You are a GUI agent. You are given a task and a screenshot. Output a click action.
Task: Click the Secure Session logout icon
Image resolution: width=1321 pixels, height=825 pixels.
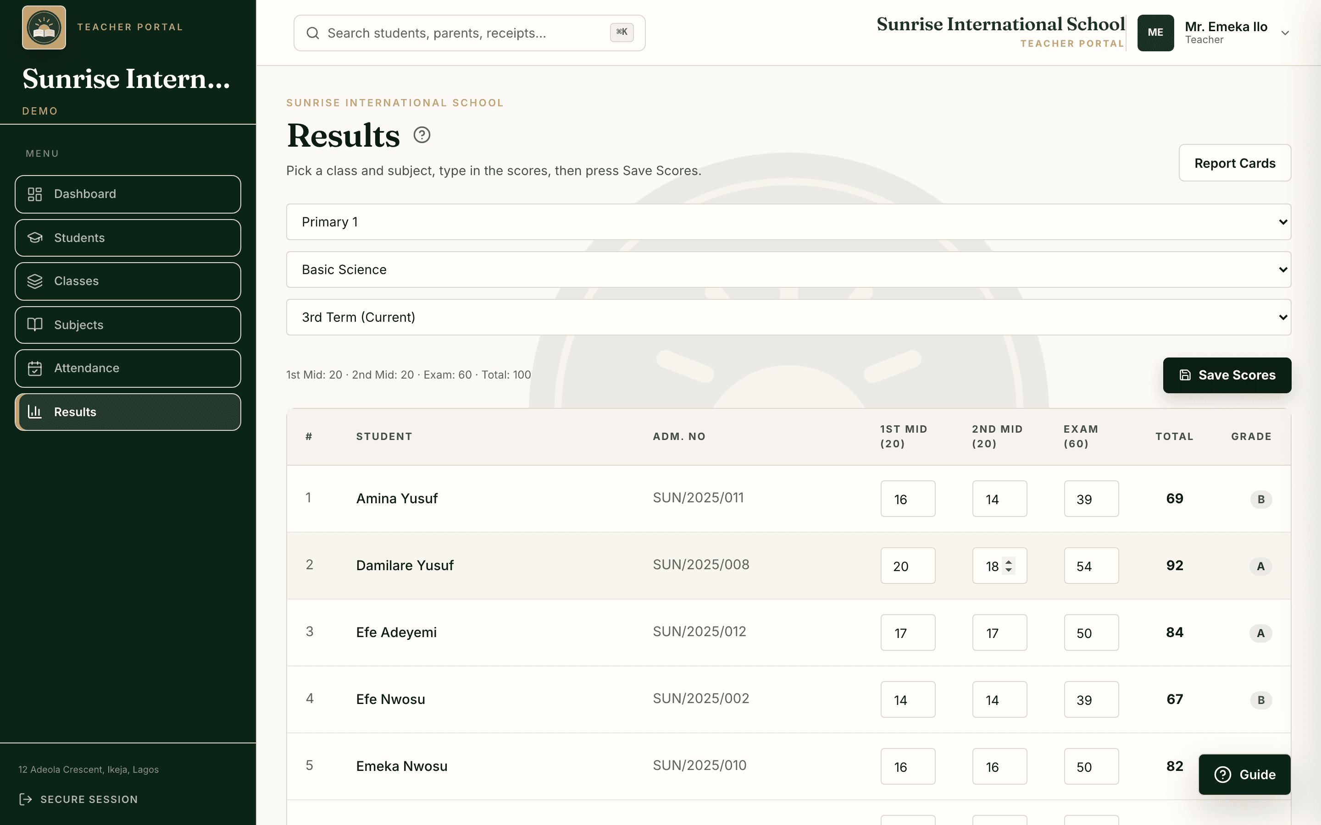26,799
